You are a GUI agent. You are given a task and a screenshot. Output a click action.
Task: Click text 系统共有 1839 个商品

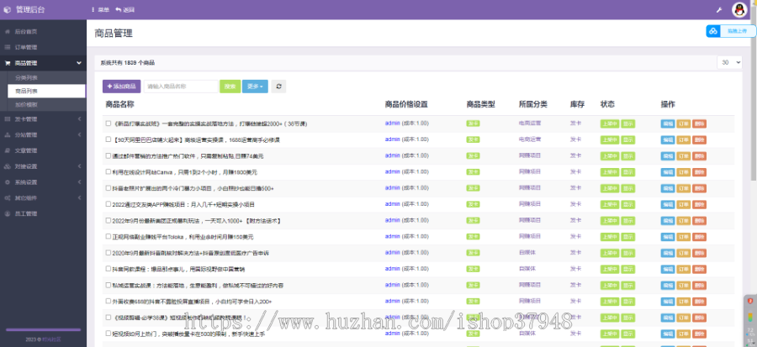(x=128, y=63)
